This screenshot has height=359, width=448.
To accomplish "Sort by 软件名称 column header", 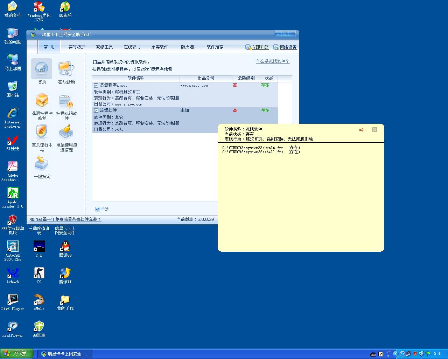I will (x=136, y=79).
